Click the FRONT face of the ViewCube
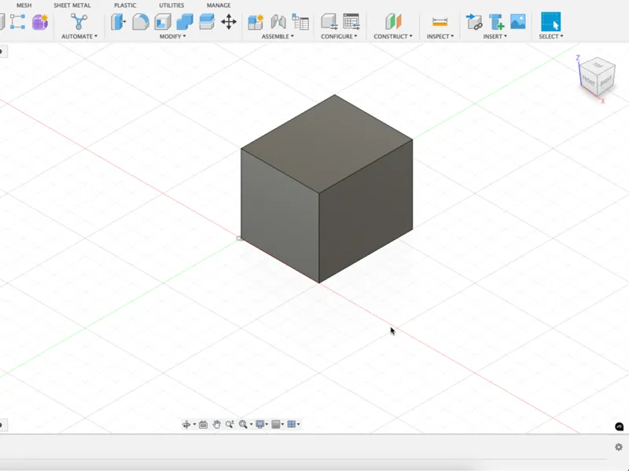This screenshot has height=471, width=629. tap(589, 82)
